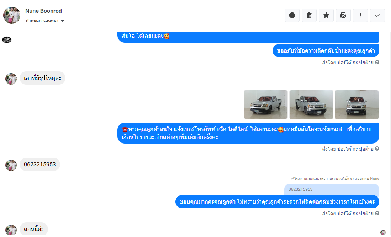Open the third front-view truck photo

(x=357, y=104)
